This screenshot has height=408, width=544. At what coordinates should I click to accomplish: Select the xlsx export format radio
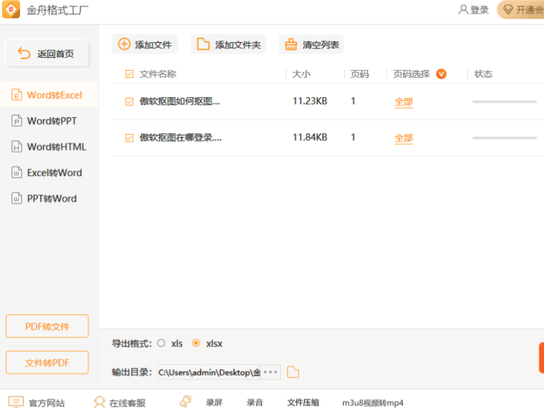196,343
